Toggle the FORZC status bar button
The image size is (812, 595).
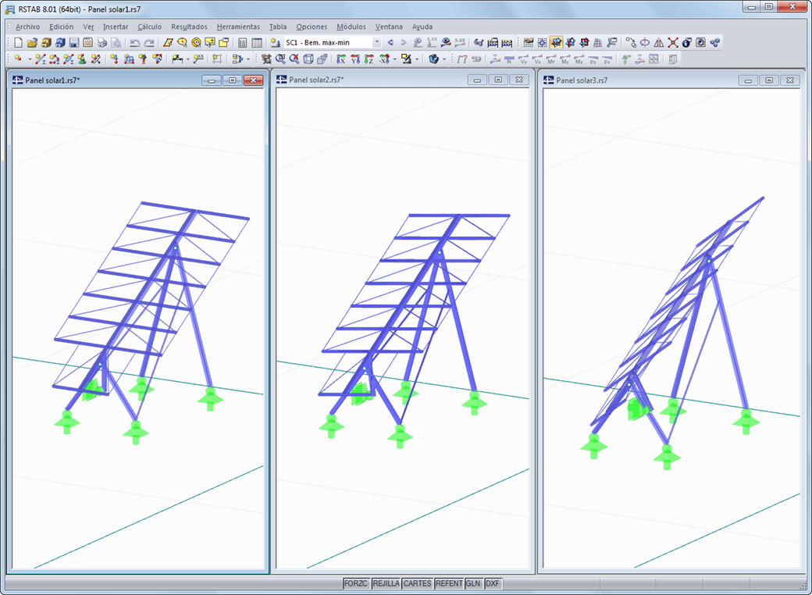(x=356, y=583)
